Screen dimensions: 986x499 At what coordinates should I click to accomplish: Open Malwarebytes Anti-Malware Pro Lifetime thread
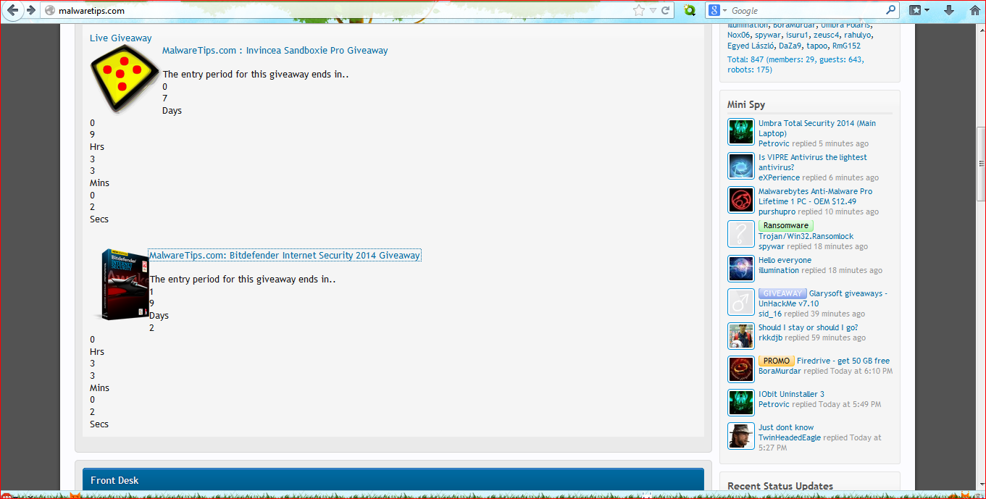coord(815,196)
